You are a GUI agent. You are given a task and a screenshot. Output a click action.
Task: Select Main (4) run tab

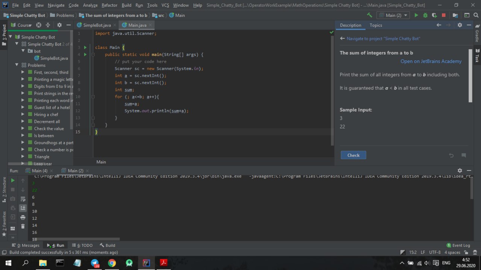(39, 171)
